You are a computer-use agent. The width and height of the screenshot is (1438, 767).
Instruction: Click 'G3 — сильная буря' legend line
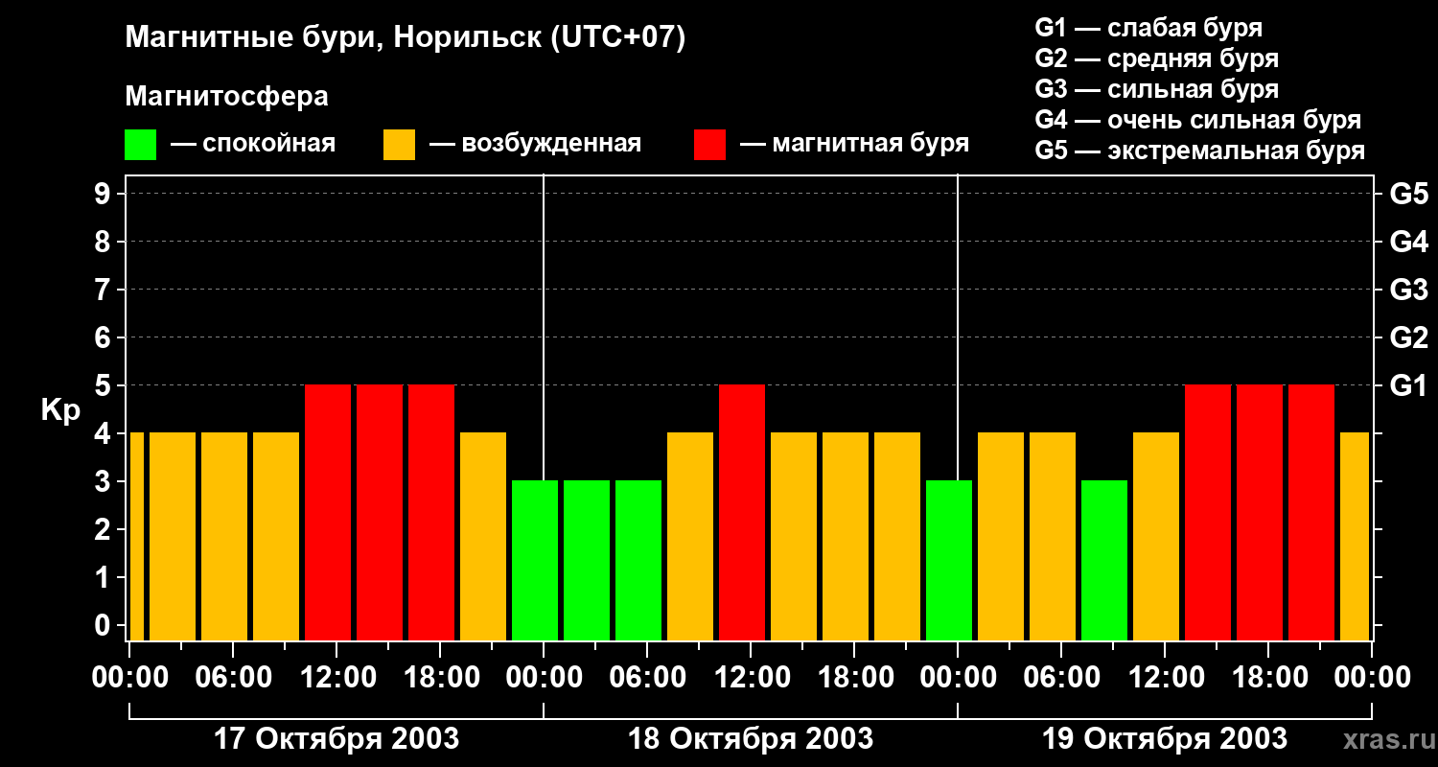1157,89
